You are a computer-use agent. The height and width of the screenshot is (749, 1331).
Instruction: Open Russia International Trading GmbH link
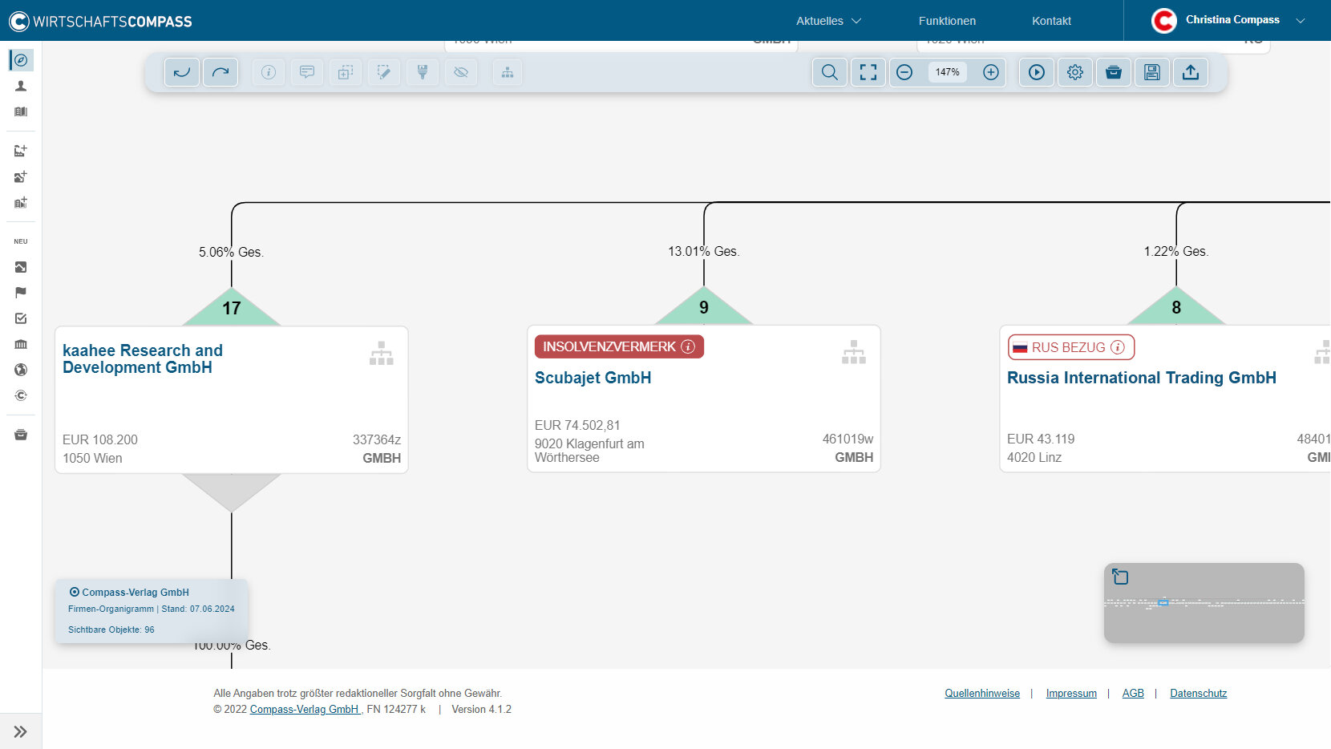pyautogui.click(x=1142, y=378)
